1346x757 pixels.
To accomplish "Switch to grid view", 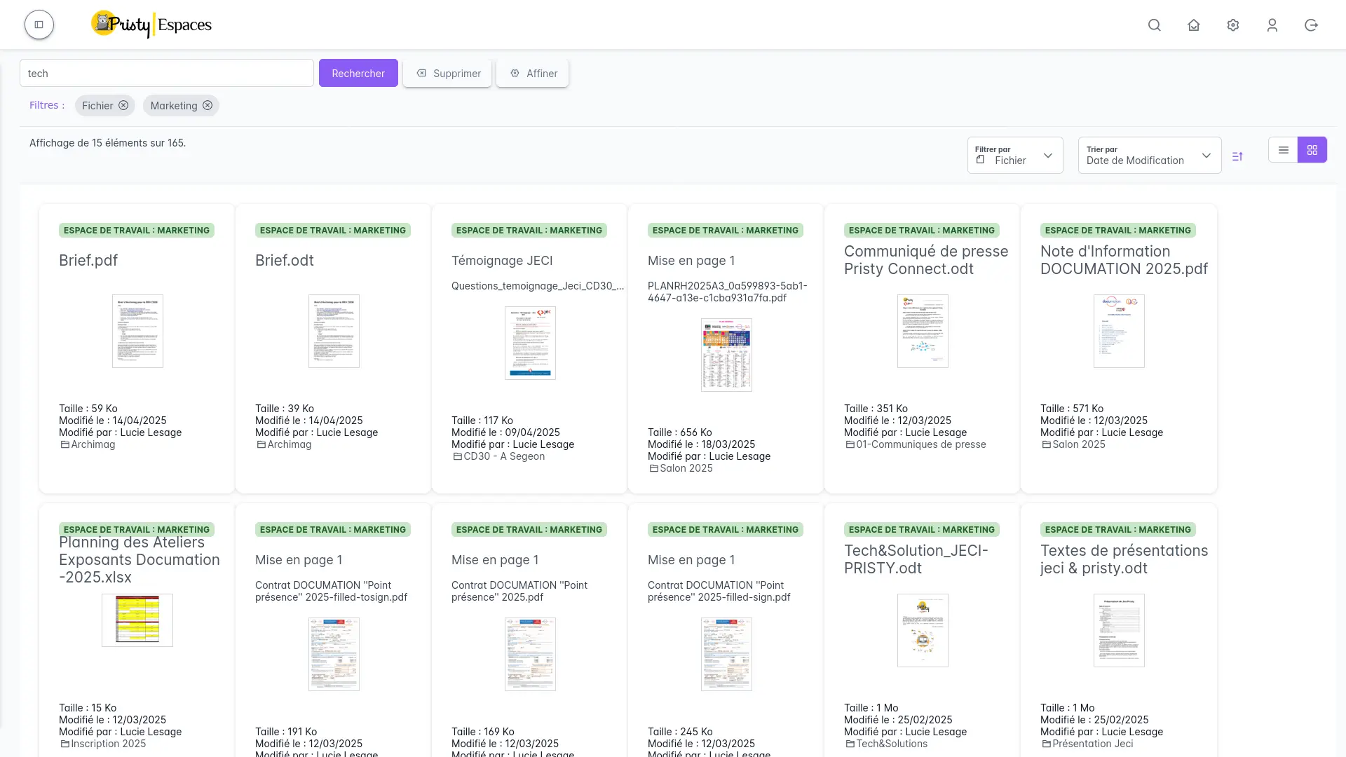I will [x=1312, y=150].
